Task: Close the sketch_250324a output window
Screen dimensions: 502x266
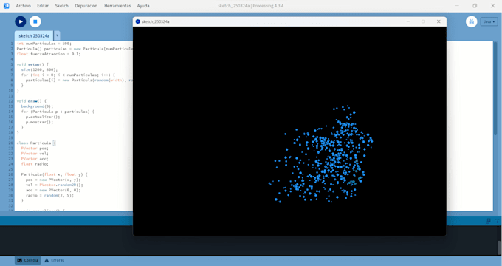Action: (x=439, y=21)
